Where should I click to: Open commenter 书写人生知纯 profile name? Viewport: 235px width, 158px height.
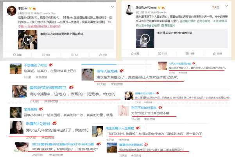[107, 71]
